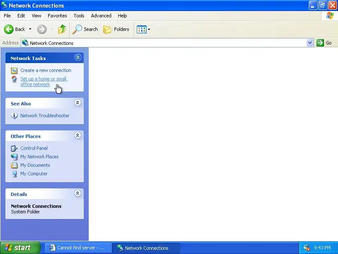This screenshot has width=338, height=254.
Task: Expand the address bar dropdown arrow
Action: coord(310,43)
